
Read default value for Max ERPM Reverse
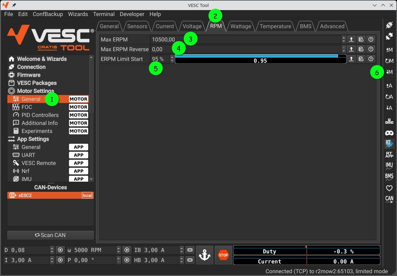coord(361,49)
